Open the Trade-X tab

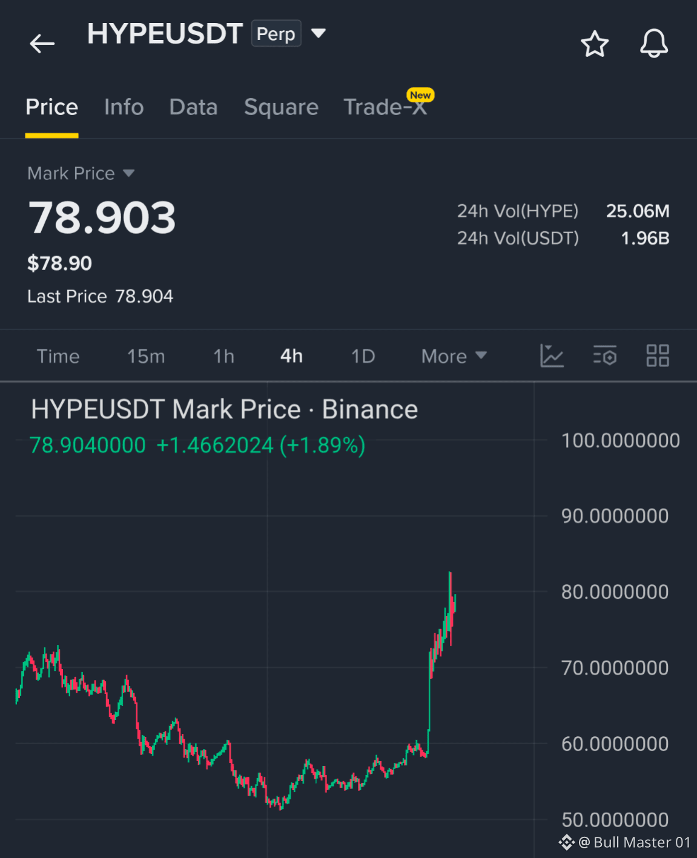(385, 107)
